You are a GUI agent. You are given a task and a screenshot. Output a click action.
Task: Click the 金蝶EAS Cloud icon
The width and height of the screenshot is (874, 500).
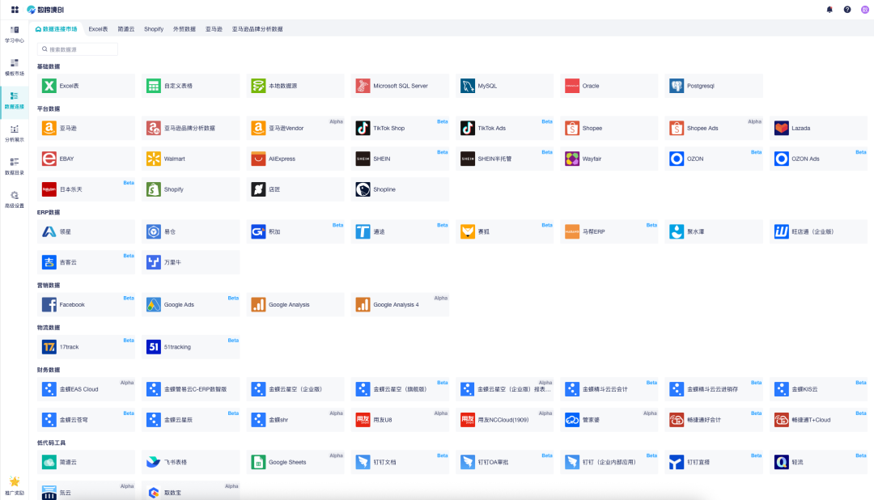49,389
